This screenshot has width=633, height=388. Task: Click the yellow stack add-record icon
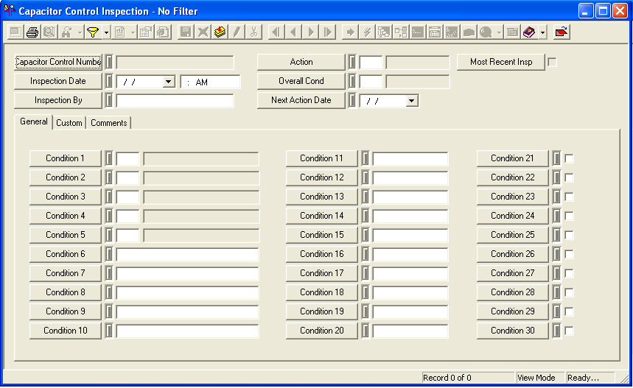tap(220, 32)
